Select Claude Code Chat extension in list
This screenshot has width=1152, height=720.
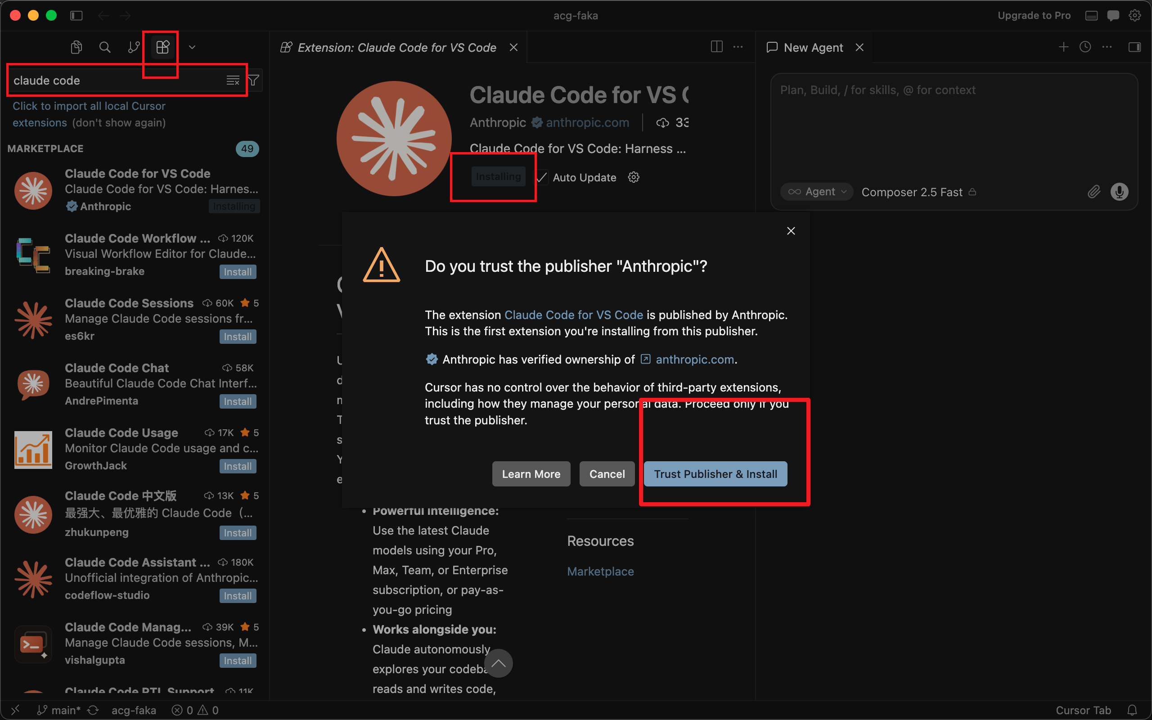pos(135,384)
